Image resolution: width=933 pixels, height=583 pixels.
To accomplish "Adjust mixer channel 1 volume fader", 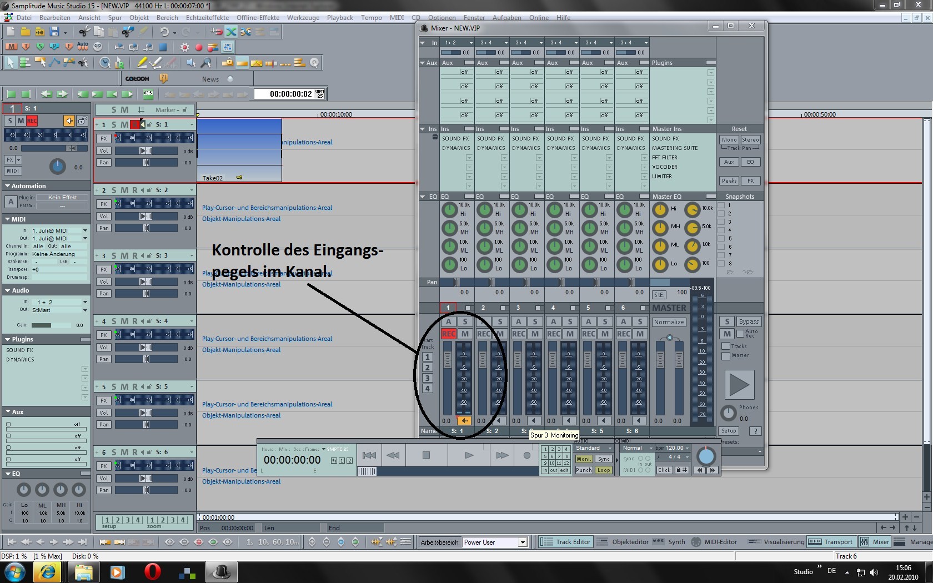I will tap(448, 360).
